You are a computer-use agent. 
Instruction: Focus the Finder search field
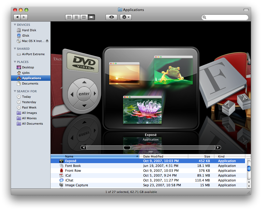pos(225,17)
